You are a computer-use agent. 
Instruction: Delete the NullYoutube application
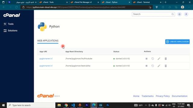pyautogui.click(x=166, y=59)
